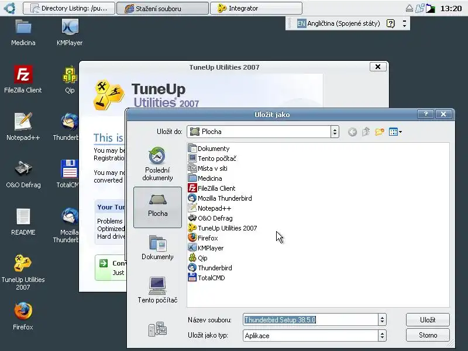The width and height of the screenshot is (468, 351).
Task: Click the 13:20 clock in the tray
Action: pyautogui.click(x=451, y=8)
